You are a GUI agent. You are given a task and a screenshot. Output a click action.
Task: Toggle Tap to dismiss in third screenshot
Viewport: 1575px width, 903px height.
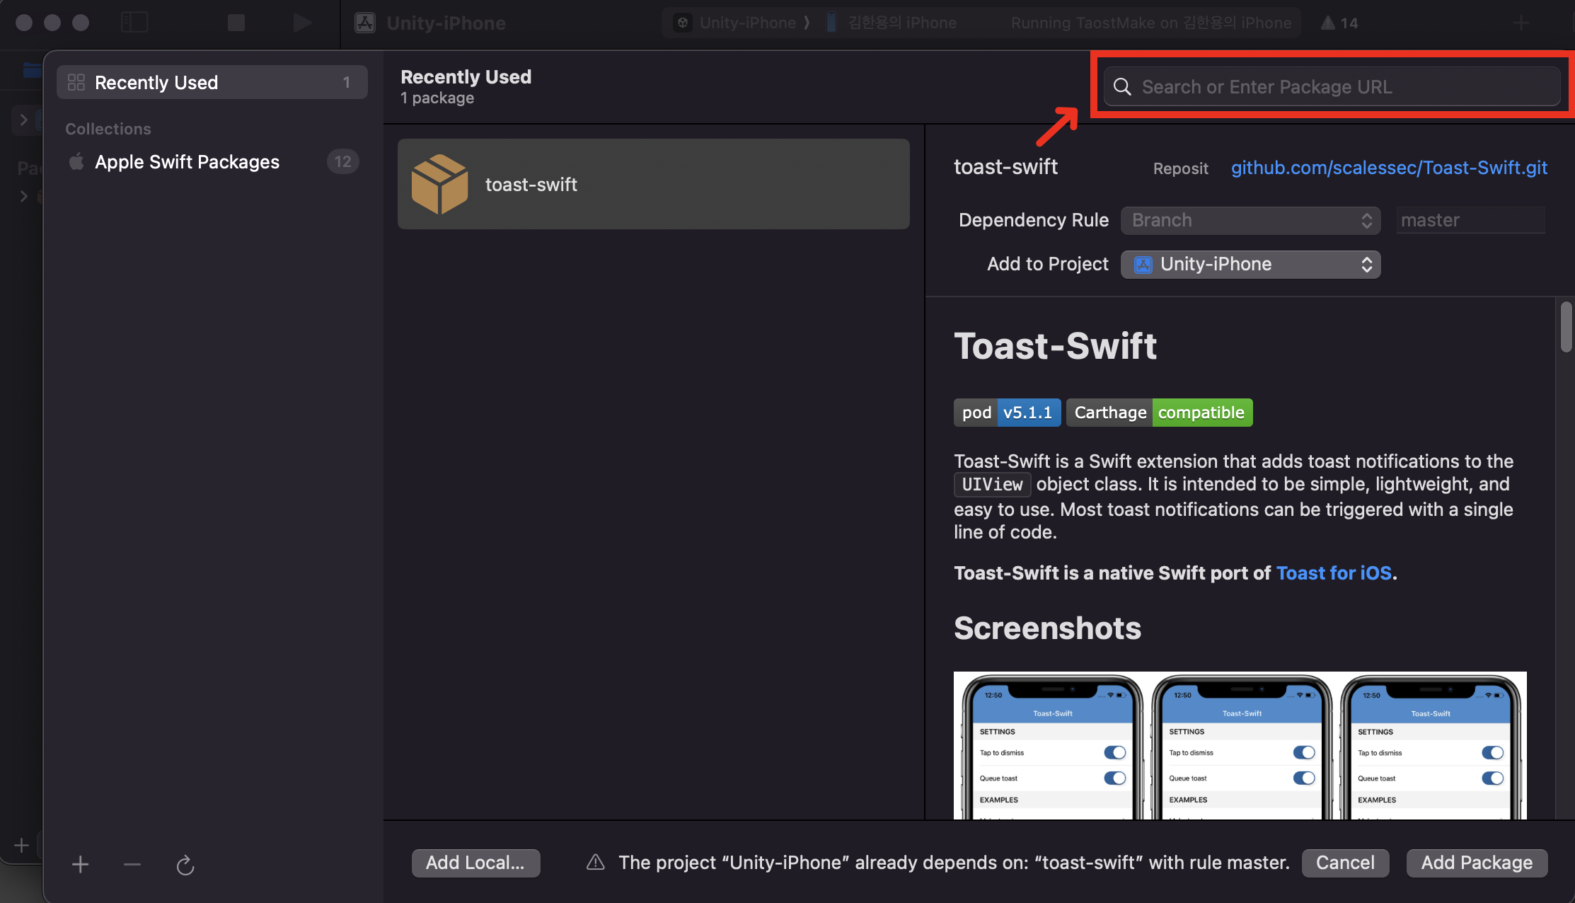tap(1492, 752)
